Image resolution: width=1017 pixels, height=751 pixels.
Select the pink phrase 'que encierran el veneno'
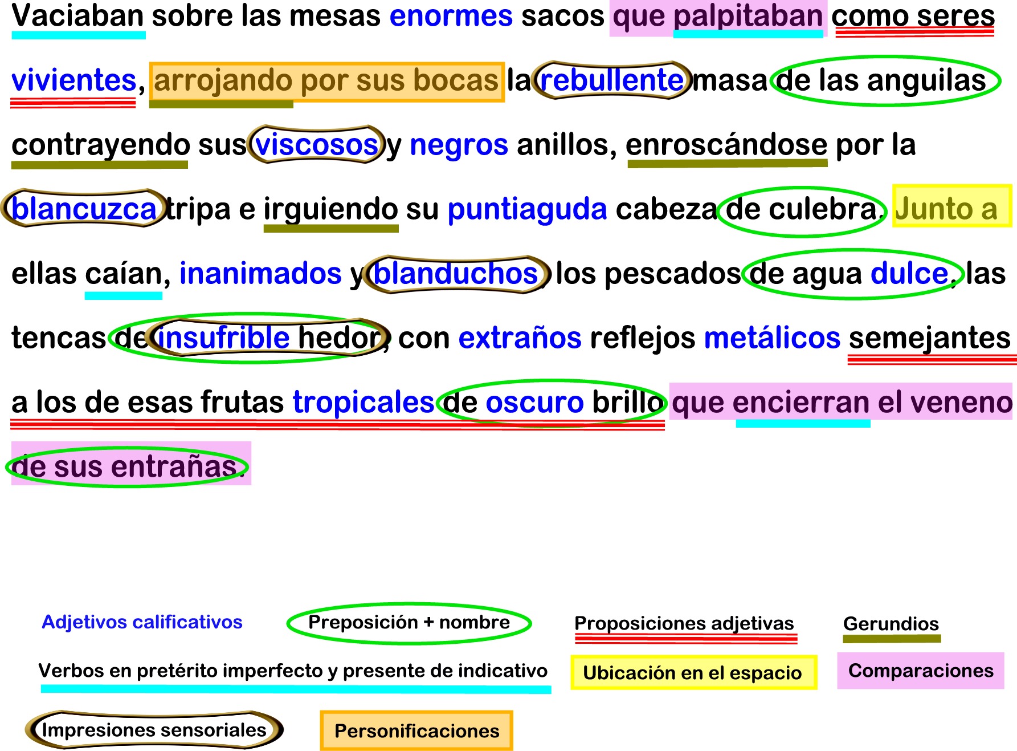point(841,402)
